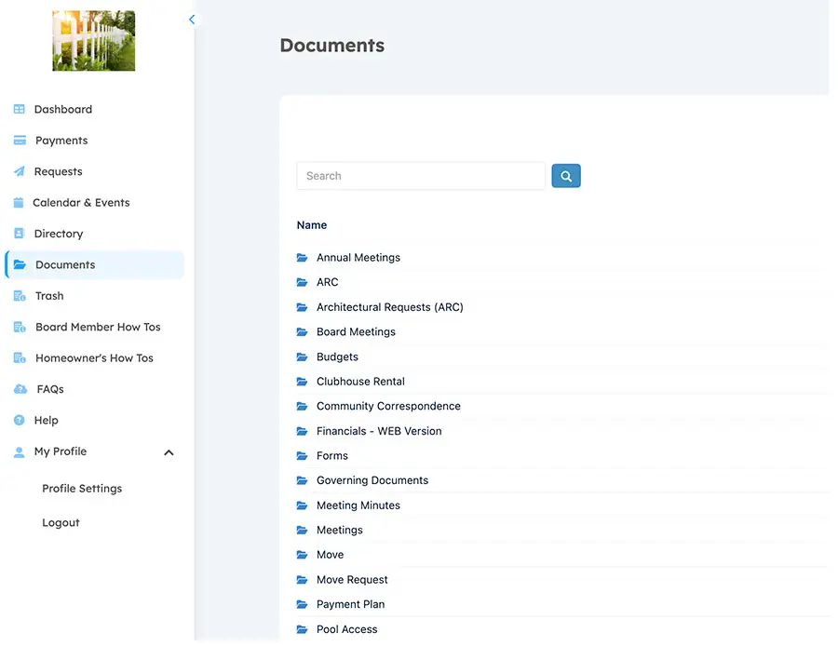838x646 pixels.
Task: Open the Dashboard menu item
Action: [63, 109]
